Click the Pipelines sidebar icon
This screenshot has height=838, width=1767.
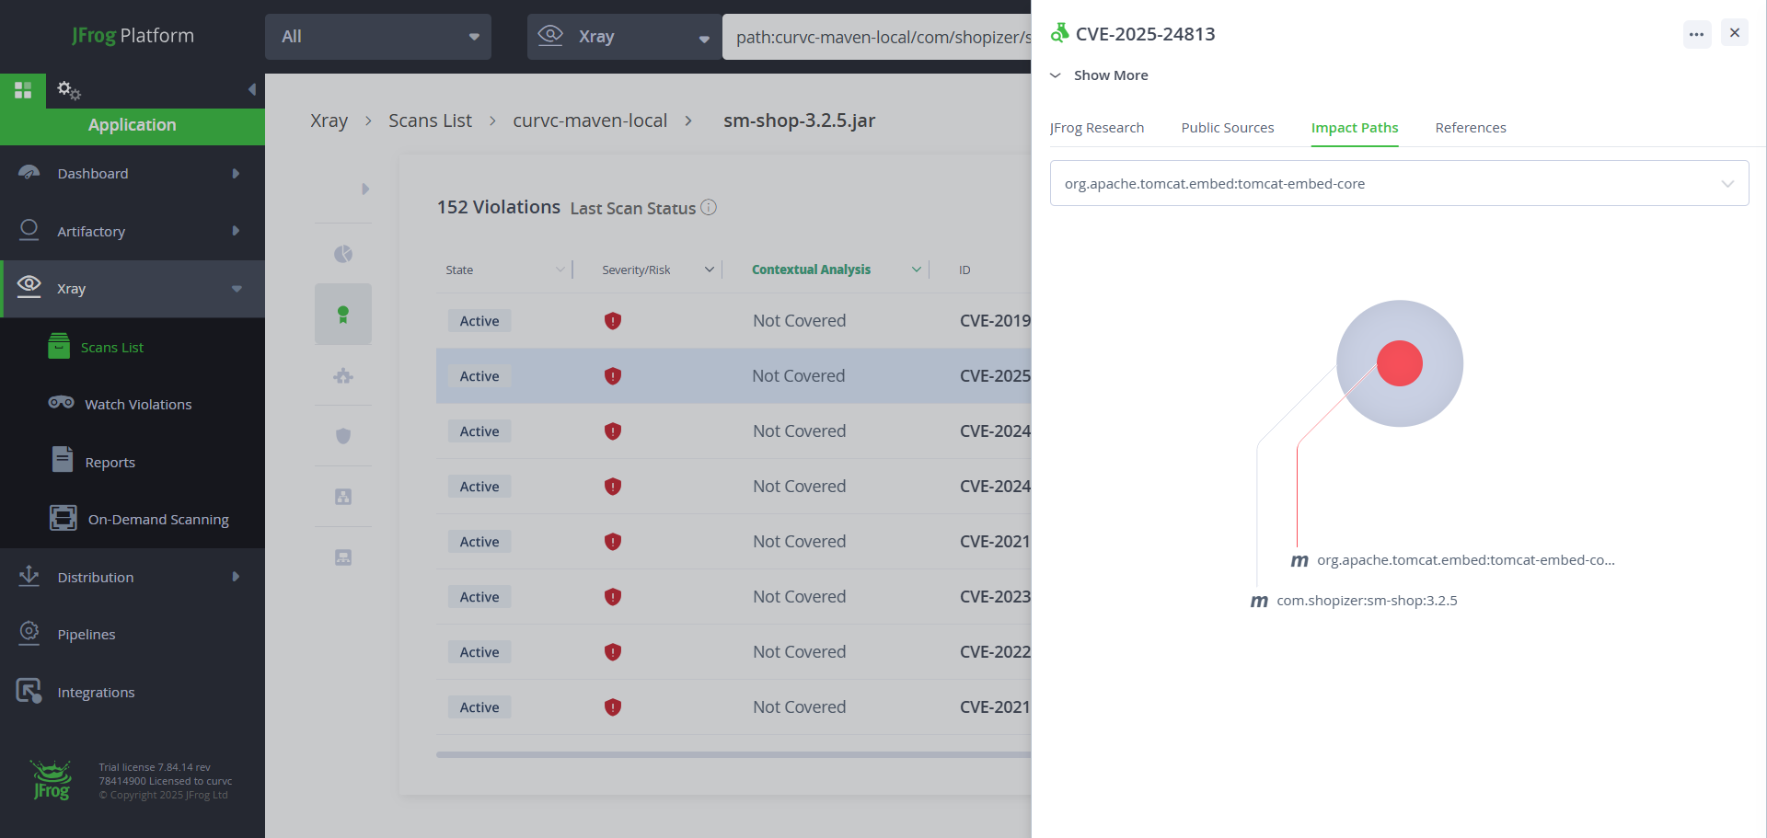click(x=29, y=633)
